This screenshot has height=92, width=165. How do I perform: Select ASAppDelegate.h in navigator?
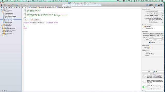tap(9, 13)
